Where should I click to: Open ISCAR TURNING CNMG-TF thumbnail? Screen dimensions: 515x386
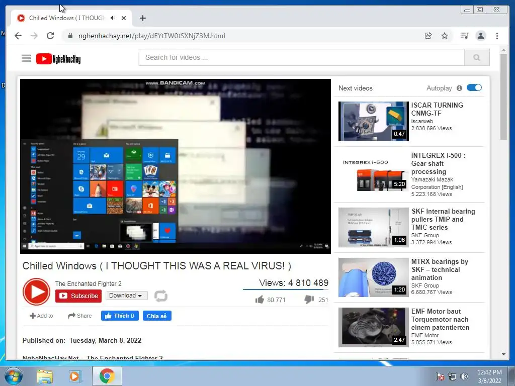(374, 121)
